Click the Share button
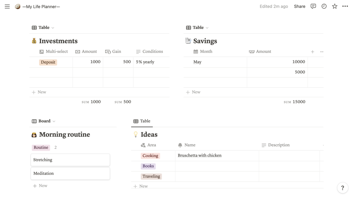353x198 pixels. pyautogui.click(x=299, y=6)
